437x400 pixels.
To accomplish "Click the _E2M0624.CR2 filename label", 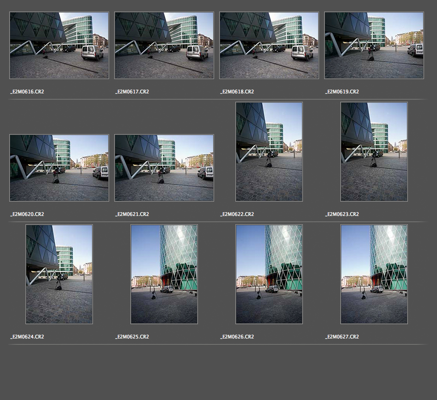I will (x=27, y=337).
